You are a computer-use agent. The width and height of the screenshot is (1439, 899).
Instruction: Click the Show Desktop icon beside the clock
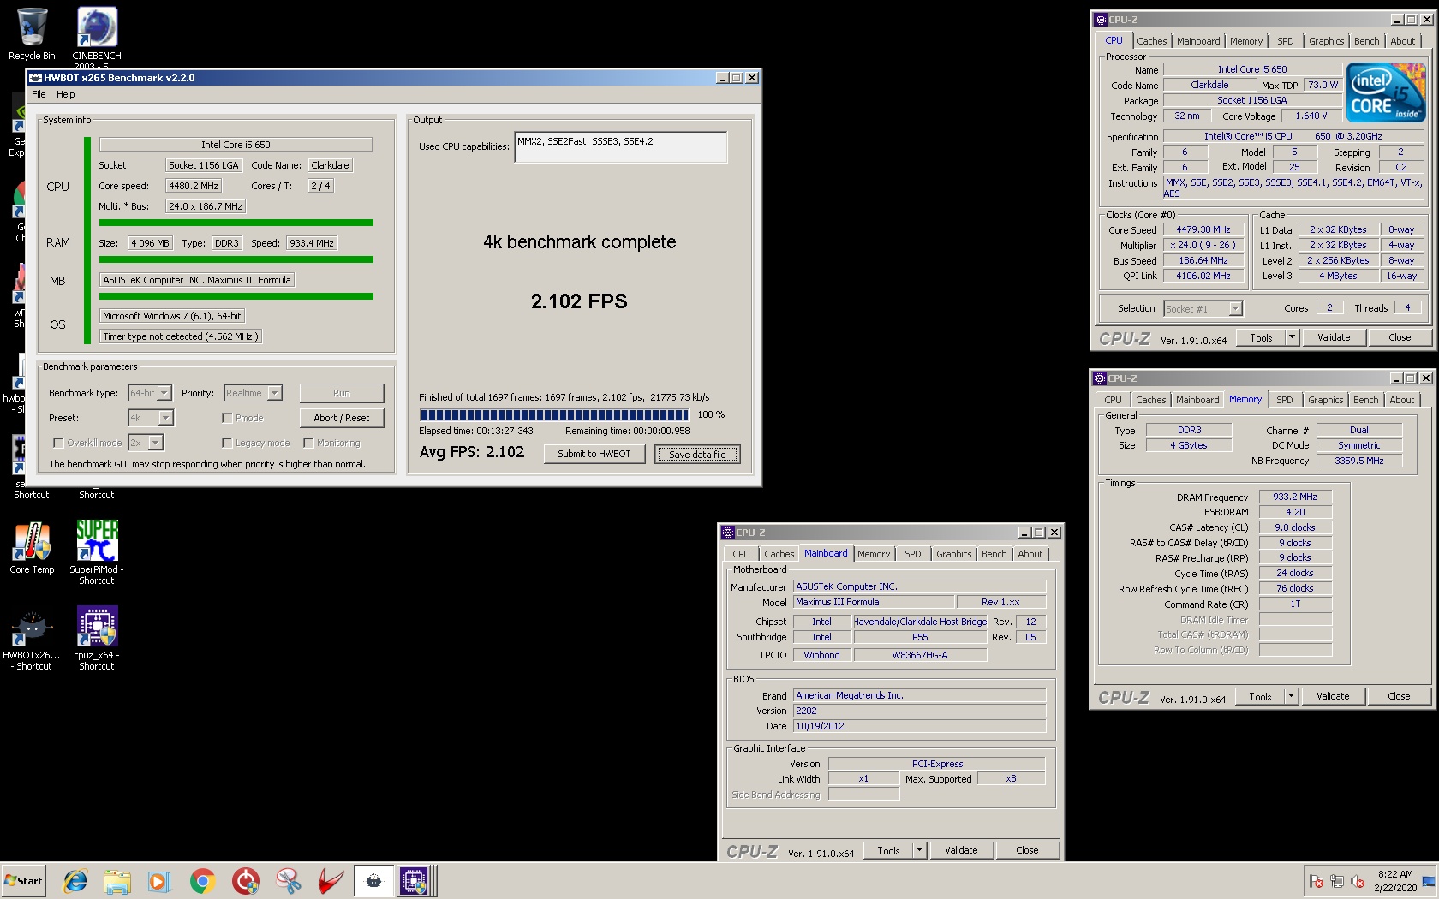click(x=1429, y=881)
